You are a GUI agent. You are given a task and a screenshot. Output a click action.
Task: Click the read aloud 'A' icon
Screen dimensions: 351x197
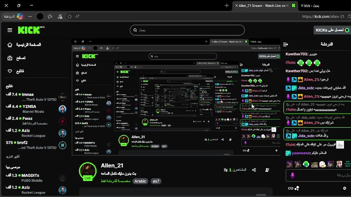point(77,16)
